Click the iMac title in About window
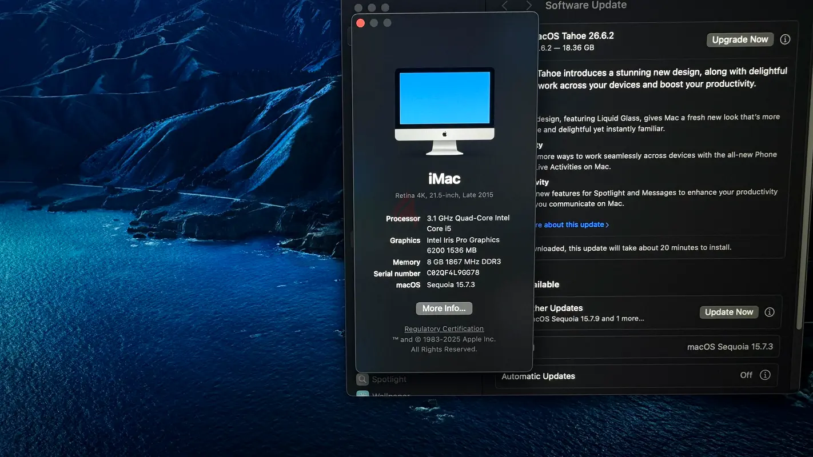This screenshot has height=457, width=813. 444,179
